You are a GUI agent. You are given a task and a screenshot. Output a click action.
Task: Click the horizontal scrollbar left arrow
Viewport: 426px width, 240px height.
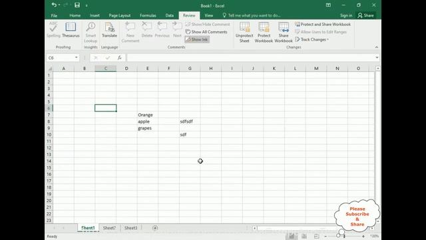(254, 228)
